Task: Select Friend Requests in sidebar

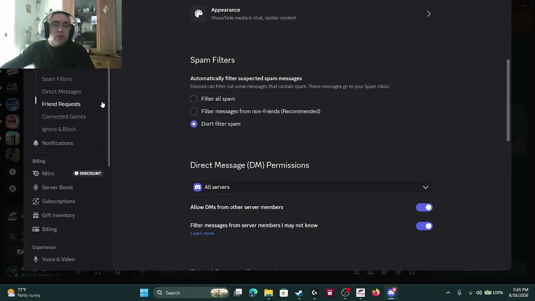Action: (61, 104)
